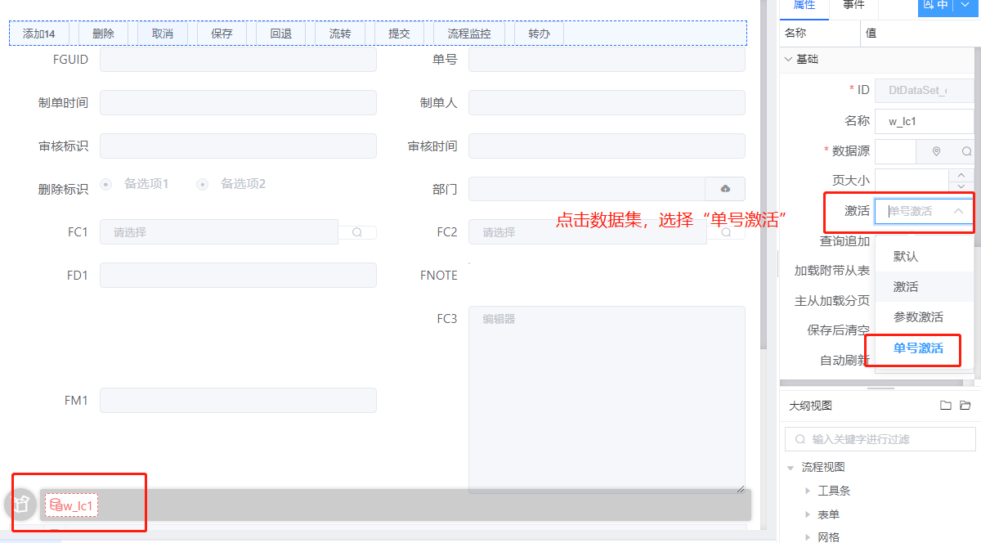Switch to the 事件 tab
Image resolution: width=981 pixels, height=543 pixels.
tap(853, 5)
